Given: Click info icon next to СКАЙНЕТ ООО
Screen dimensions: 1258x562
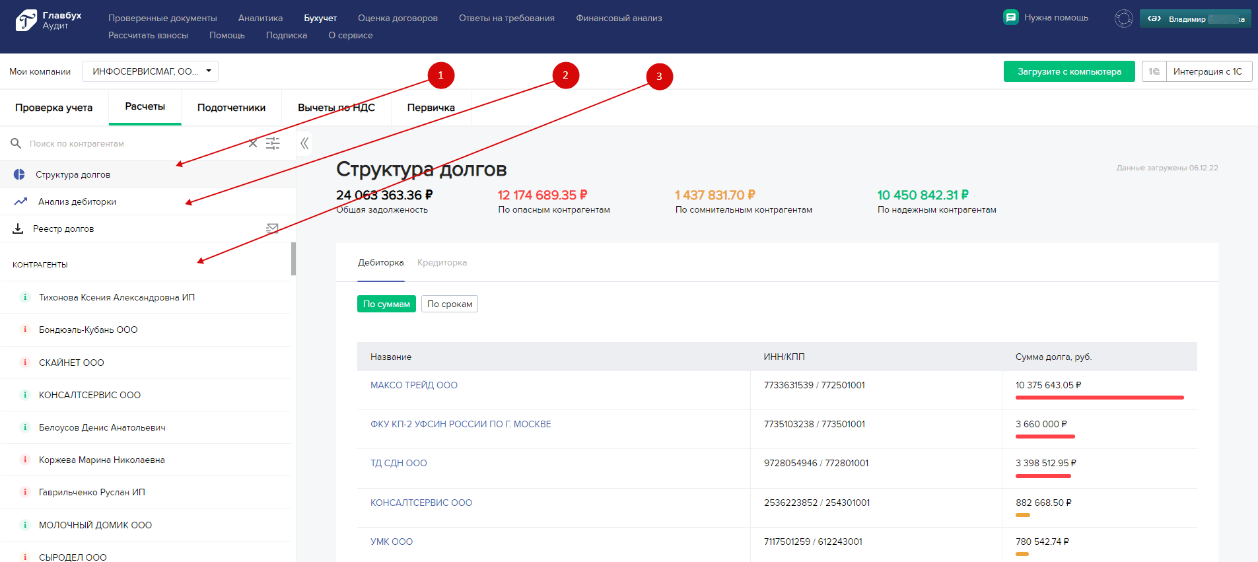Looking at the screenshot, I should [25, 363].
